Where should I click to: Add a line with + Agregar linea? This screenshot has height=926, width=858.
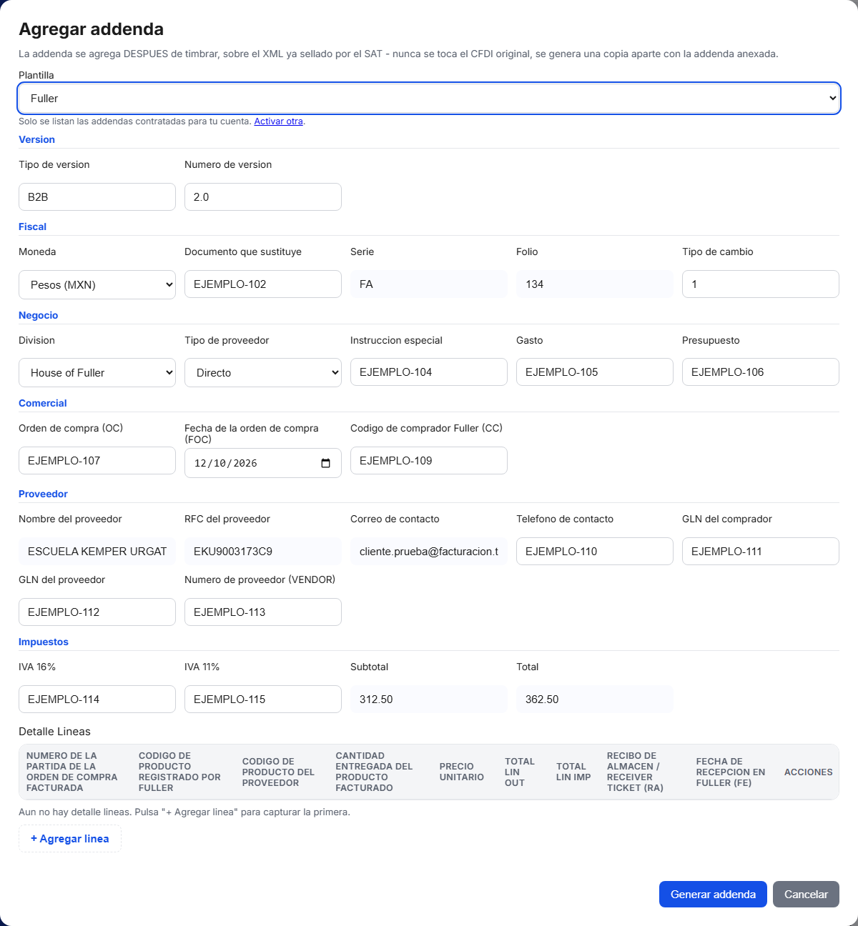coord(70,839)
